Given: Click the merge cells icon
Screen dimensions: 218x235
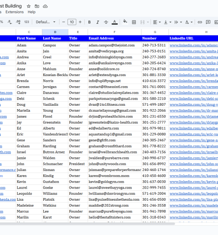Looking at the screenshot, I should (143, 22).
